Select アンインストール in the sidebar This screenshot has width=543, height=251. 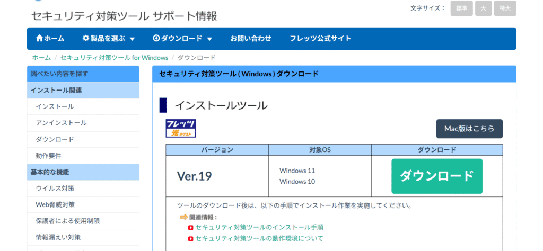(83, 123)
